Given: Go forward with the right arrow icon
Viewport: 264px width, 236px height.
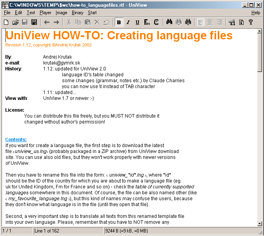Looking at the screenshot, I should (56, 22).
